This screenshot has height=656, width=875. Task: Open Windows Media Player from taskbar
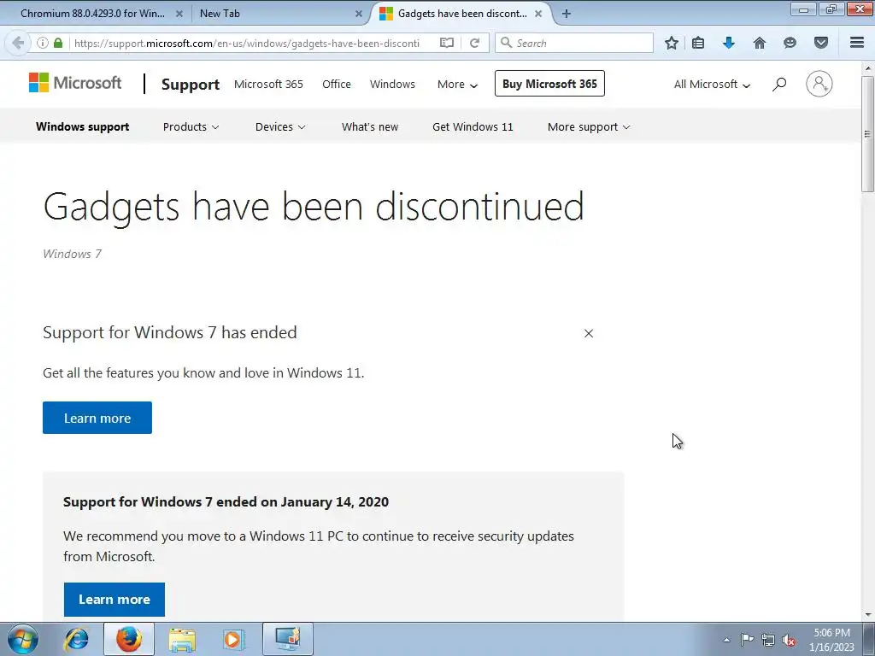click(x=232, y=639)
